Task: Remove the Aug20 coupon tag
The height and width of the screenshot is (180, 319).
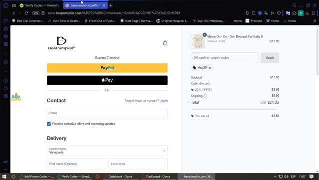Action: pos(210,68)
